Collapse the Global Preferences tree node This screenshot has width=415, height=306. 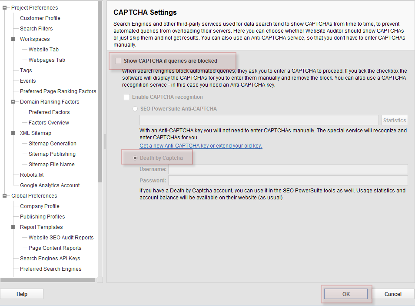4,196
